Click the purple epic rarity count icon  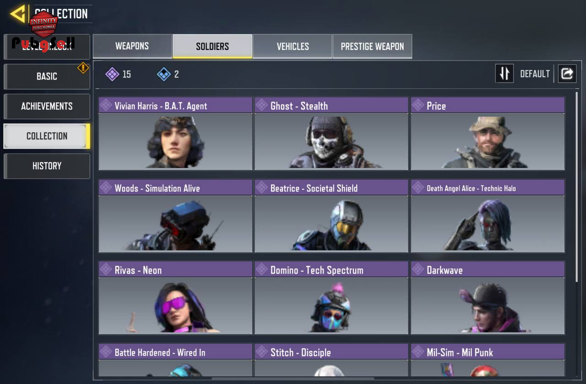(x=112, y=74)
